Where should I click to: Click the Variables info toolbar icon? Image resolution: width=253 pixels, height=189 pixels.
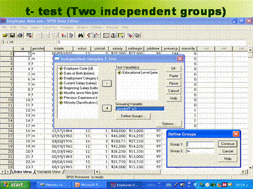71,35
